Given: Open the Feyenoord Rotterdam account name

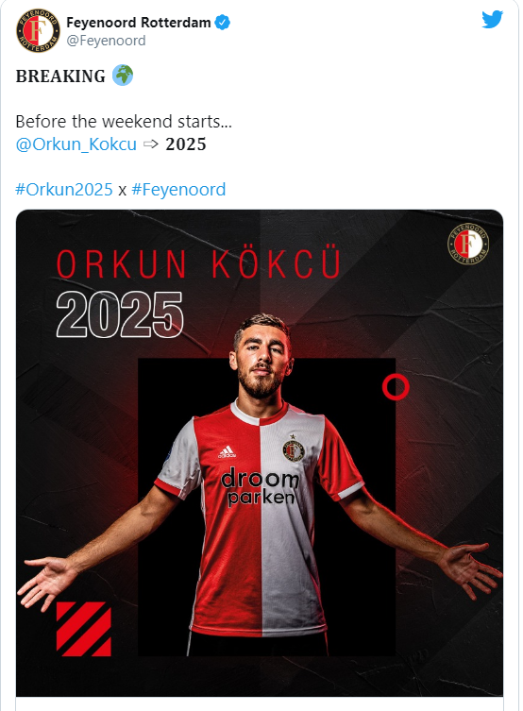Looking at the screenshot, I should [x=138, y=23].
